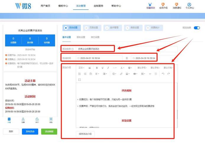This screenshot has width=205, height=148.
Task: Toggle the 预览效果 switch
Action: click(197, 28)
